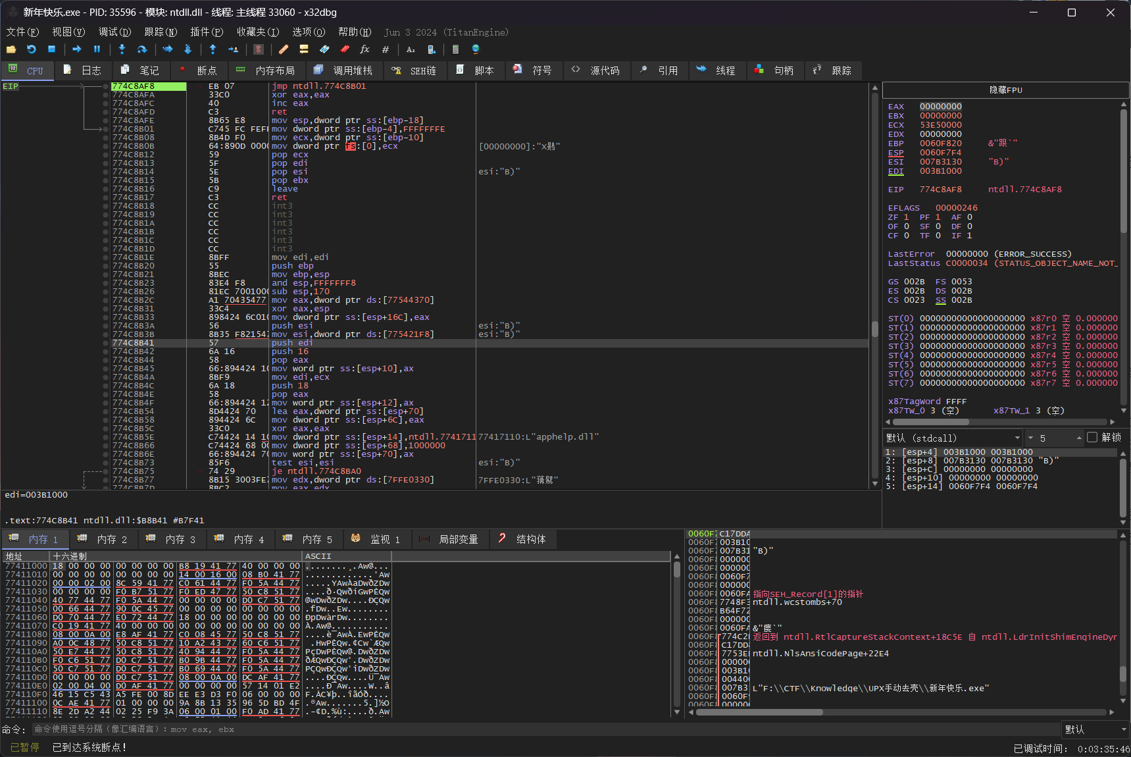Toggle the PF flag value
Image resolution: width=1131 pixels, height=757 pixels.
tap(938, 217)
